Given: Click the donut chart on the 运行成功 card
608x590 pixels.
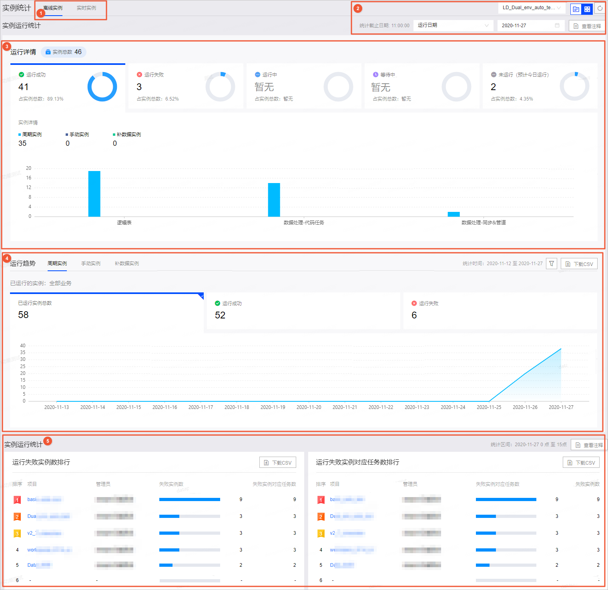Looking at the screenshot, I should (102, 87).
